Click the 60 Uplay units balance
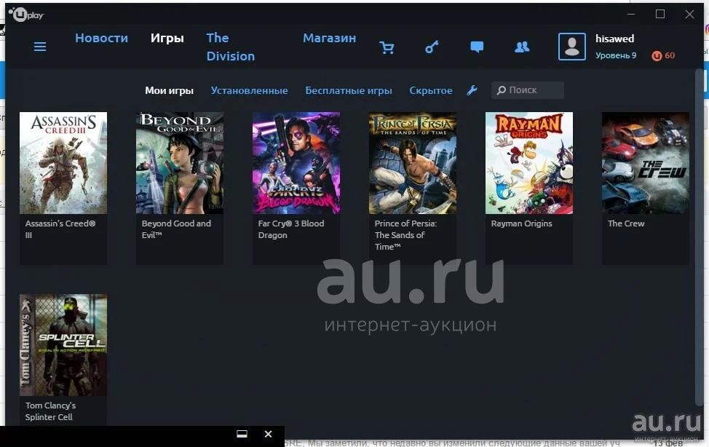The height and width of the screenshot is (447, 709). point(670,55)
